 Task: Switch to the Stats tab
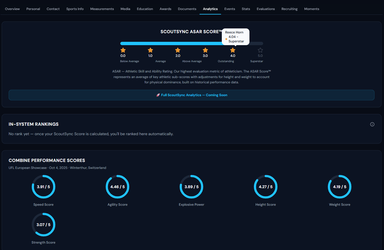coord(246,9)
